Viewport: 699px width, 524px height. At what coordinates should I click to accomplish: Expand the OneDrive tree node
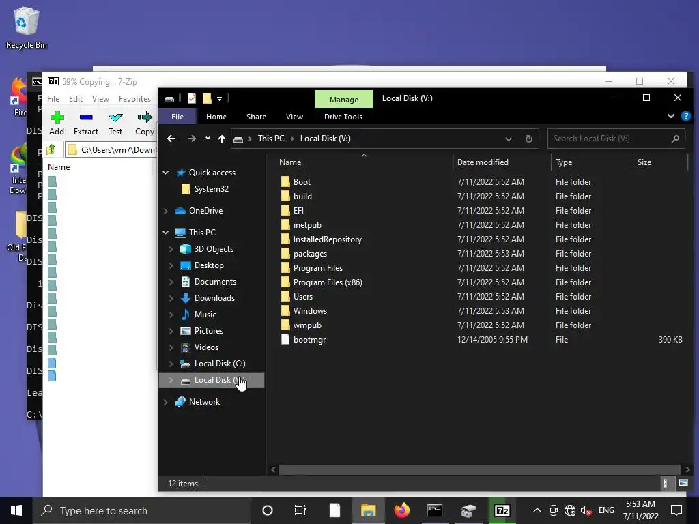click(166, 211)
